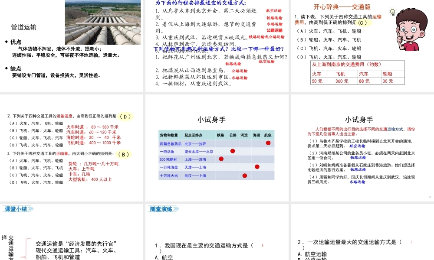The image size is (434, 260).
Task: Click the red dot in the 十万吨大米 row
Action: click(x=244, y=176)
